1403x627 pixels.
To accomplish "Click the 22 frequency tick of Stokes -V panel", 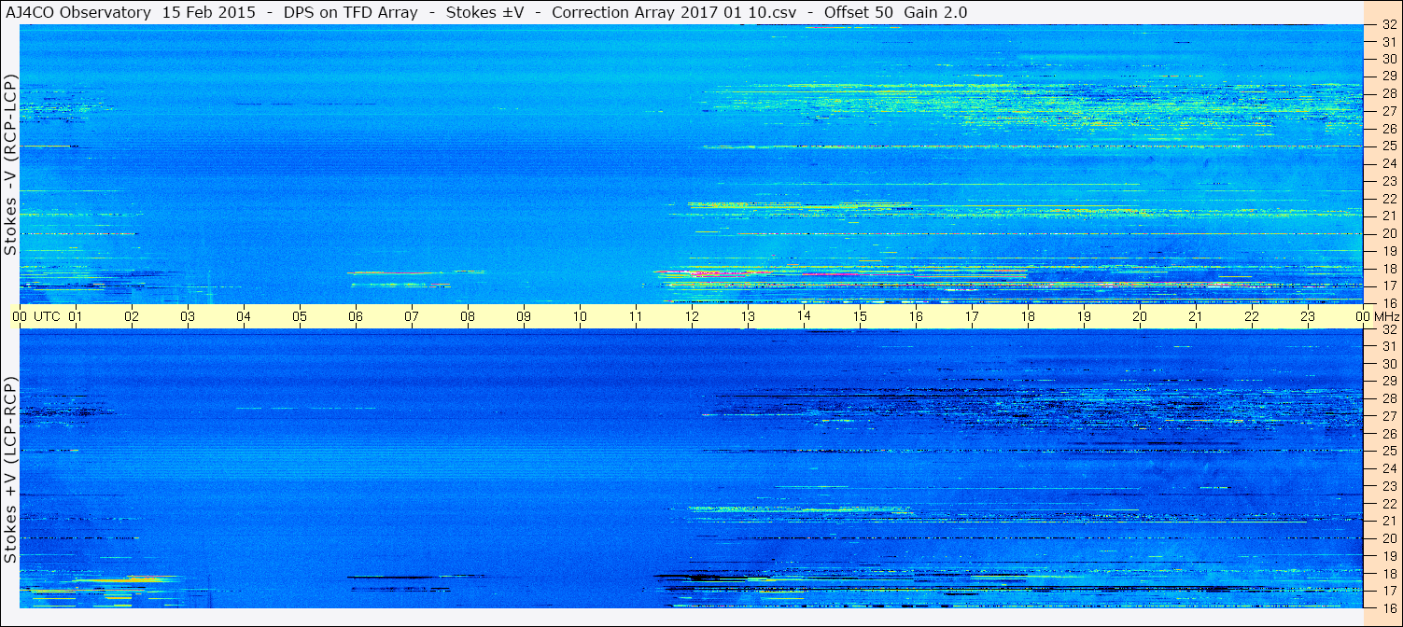I will [x=1389, y=199].
